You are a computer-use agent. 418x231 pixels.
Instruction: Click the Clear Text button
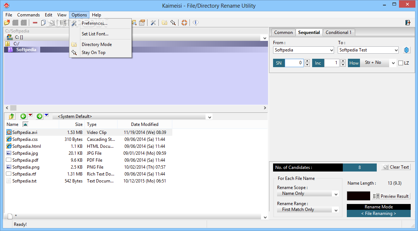396,167
